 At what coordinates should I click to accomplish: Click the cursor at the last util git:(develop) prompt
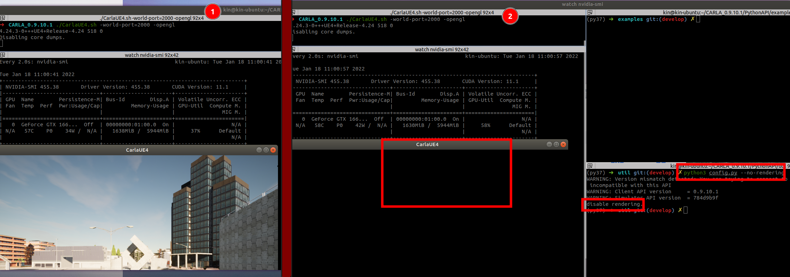(x=685, y=210)
